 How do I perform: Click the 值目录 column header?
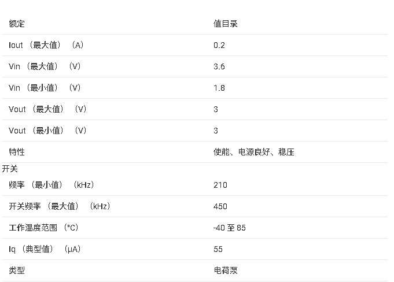(226, 24)
